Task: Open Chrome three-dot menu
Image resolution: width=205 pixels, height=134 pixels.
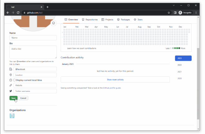Action: [196, 13]
